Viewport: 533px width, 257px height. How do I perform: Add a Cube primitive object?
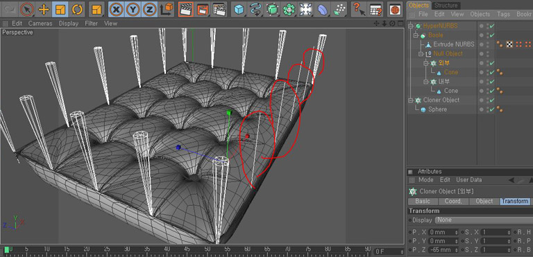click(239, 9)
